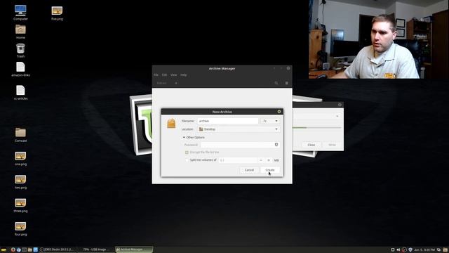Screen dimensions: 449x253
Task: Launch the blue globe browser icon in panel
Action: (x=19, y=250)
